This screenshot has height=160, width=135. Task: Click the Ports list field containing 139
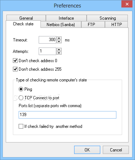coord(67,115)
